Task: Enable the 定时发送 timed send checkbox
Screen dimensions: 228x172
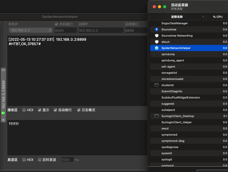Action: point(40,160)
